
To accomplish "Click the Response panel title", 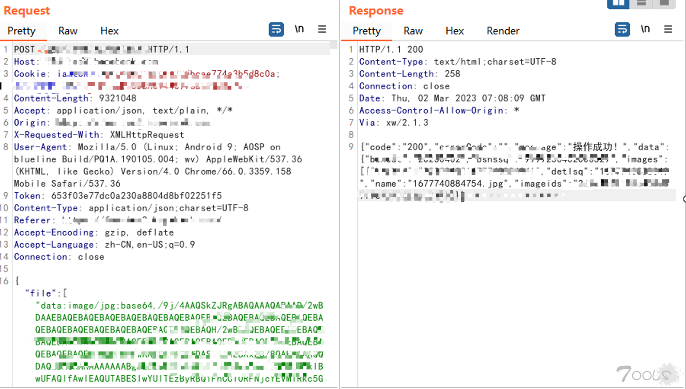I will coord(376,10).
